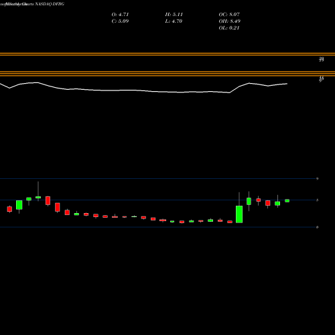Click the 5 price axis label
The image size is (335, 335).
[317, 200]
